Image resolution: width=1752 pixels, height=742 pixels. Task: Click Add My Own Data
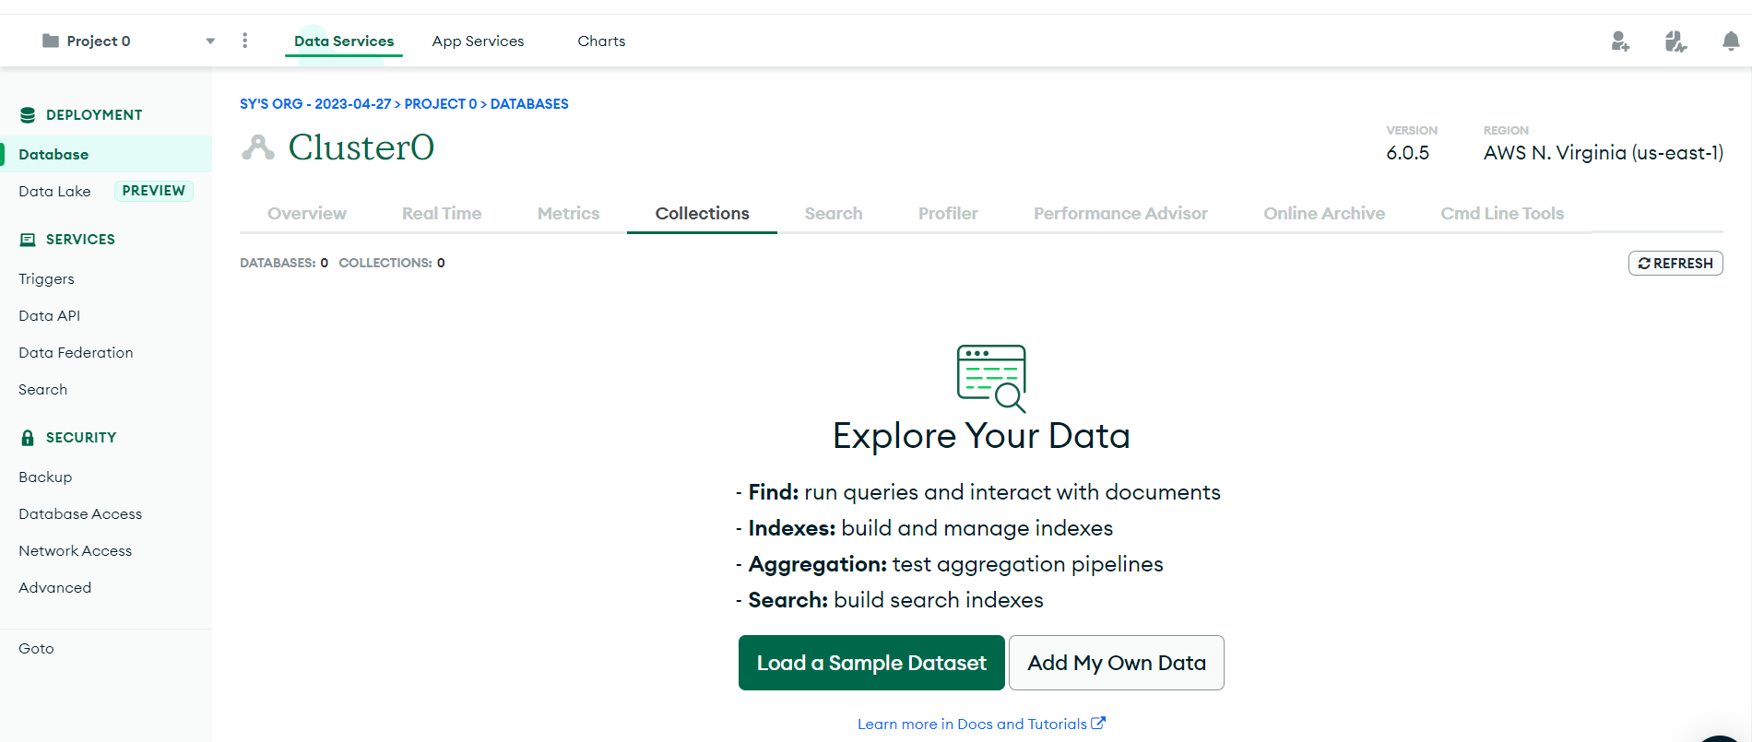coord(1117,663)
